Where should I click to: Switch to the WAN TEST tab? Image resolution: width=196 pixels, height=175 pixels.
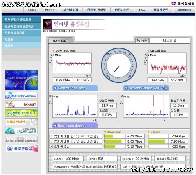(x=60, y=41)
